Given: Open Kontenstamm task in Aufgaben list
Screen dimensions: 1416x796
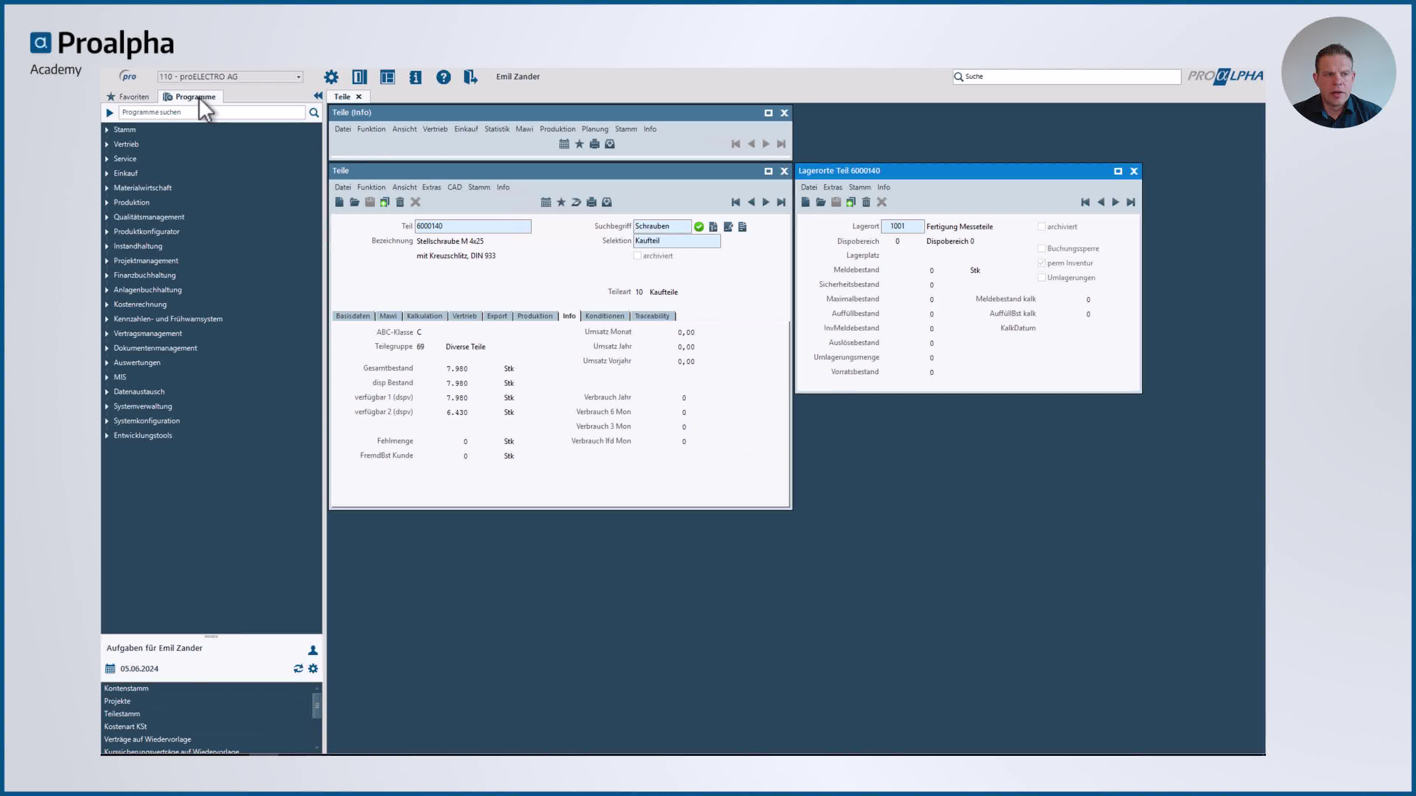Looking at the screenshot, I should [x=126, y=688].
